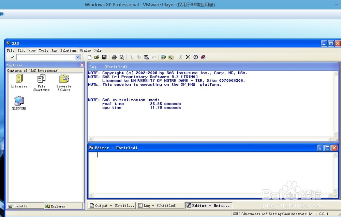Screen dimensions: 341x217
Task: Select the Libraries icon in Explorer
Action: [19, 81]
